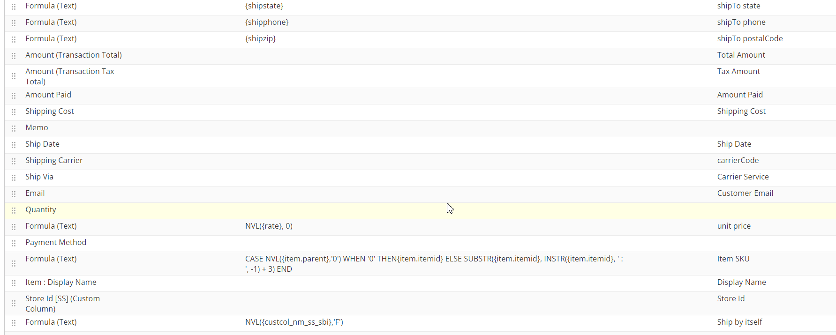Click the 'Carrier Service' label
Image resolution: width=836 pixels, height=335 pixels.
tap(743, 177)
